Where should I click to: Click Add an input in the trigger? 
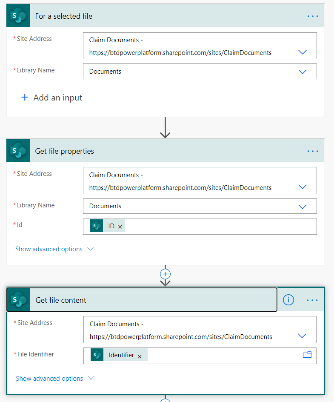click(x=51, y=97)
